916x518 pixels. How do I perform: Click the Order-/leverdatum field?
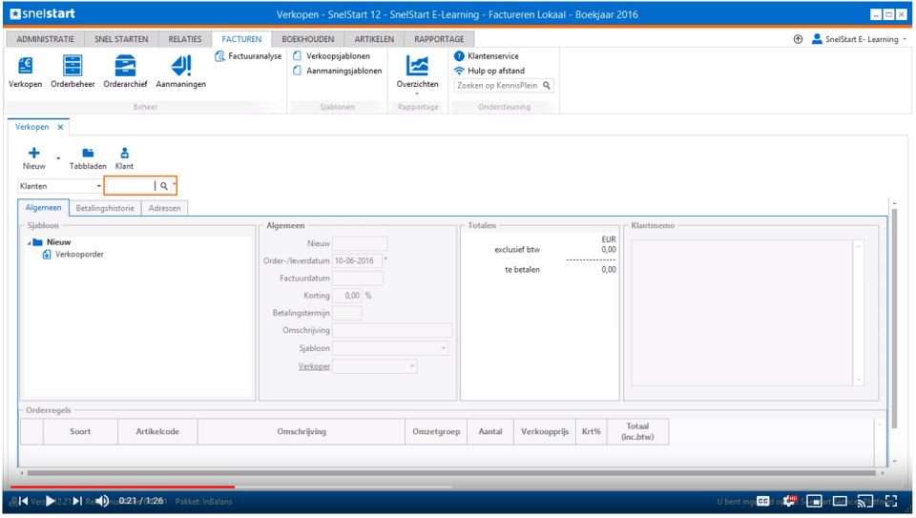[357, 260]
